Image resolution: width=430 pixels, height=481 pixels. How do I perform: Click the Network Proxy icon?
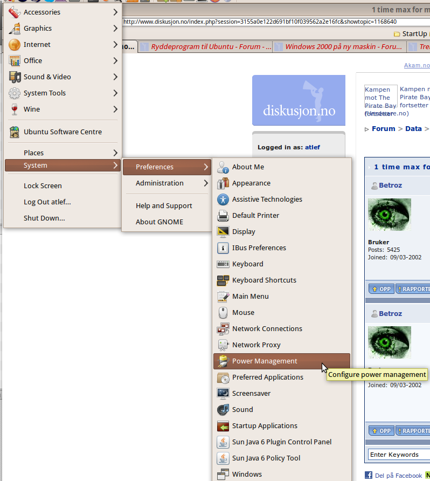[223, 345]
